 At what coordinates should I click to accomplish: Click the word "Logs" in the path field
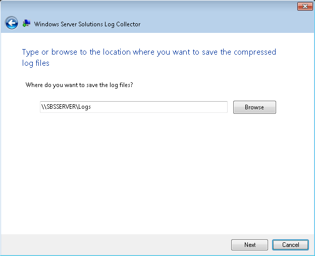point(84,107)
